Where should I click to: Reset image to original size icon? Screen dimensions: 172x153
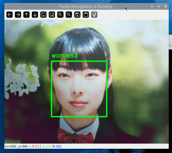[x=43, y=15]
